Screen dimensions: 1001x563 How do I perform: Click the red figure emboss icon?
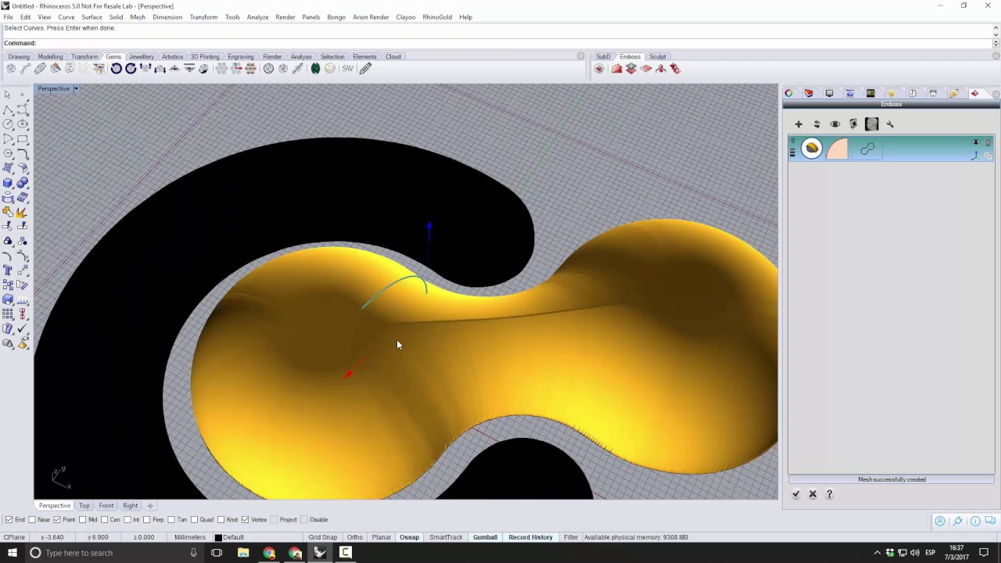pyautogui.click(x=661, y=69)
